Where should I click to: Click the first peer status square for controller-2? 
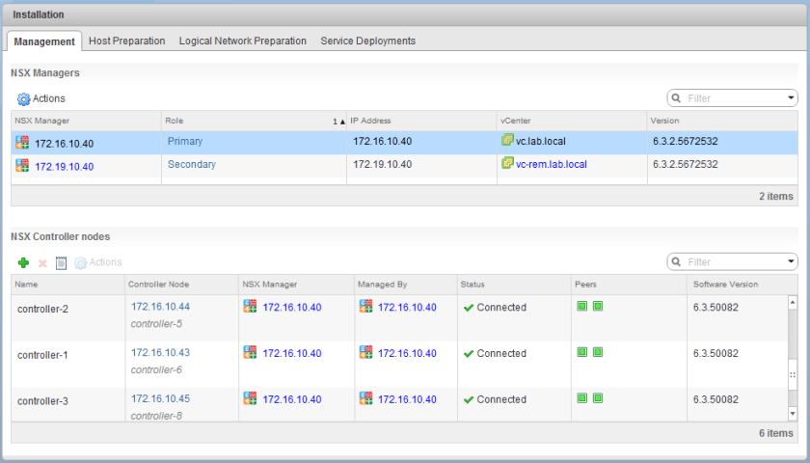coord(582,307)
